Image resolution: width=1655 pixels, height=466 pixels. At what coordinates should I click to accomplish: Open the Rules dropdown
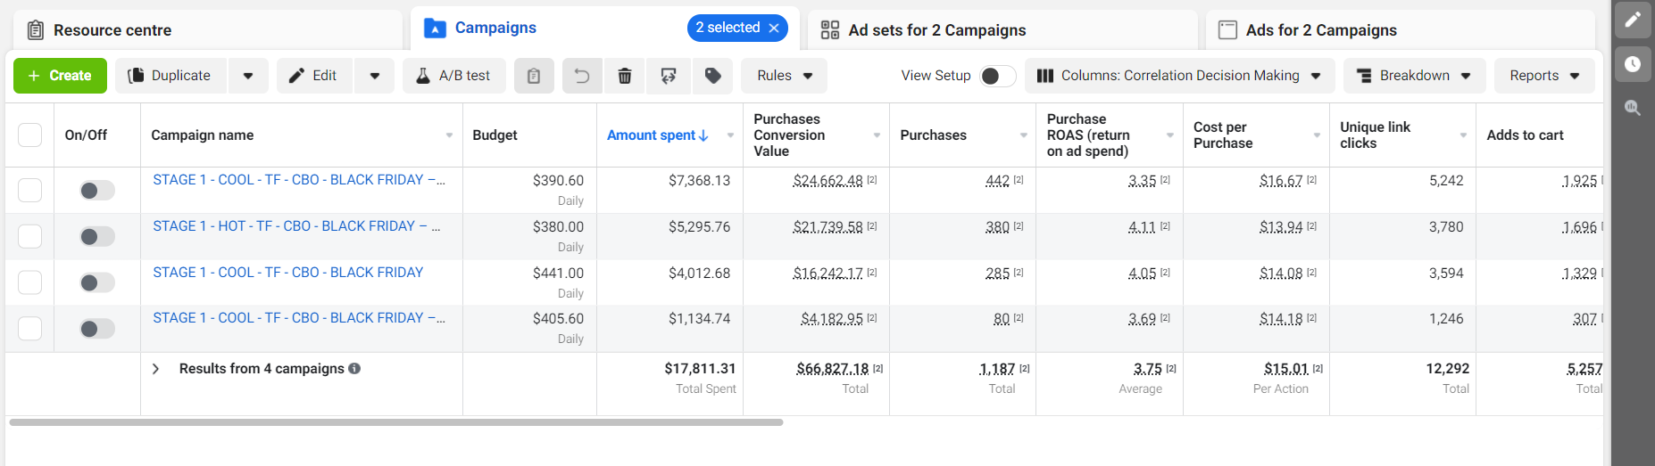(784, 76)
